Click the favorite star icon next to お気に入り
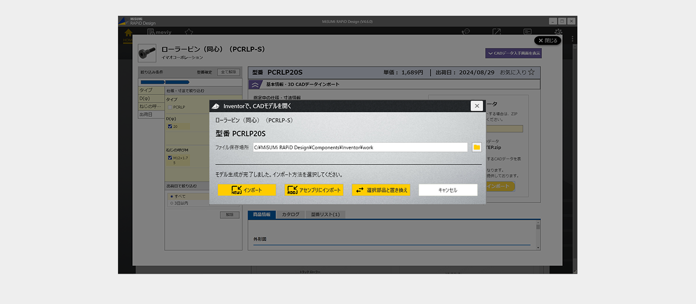 point(531,72)
